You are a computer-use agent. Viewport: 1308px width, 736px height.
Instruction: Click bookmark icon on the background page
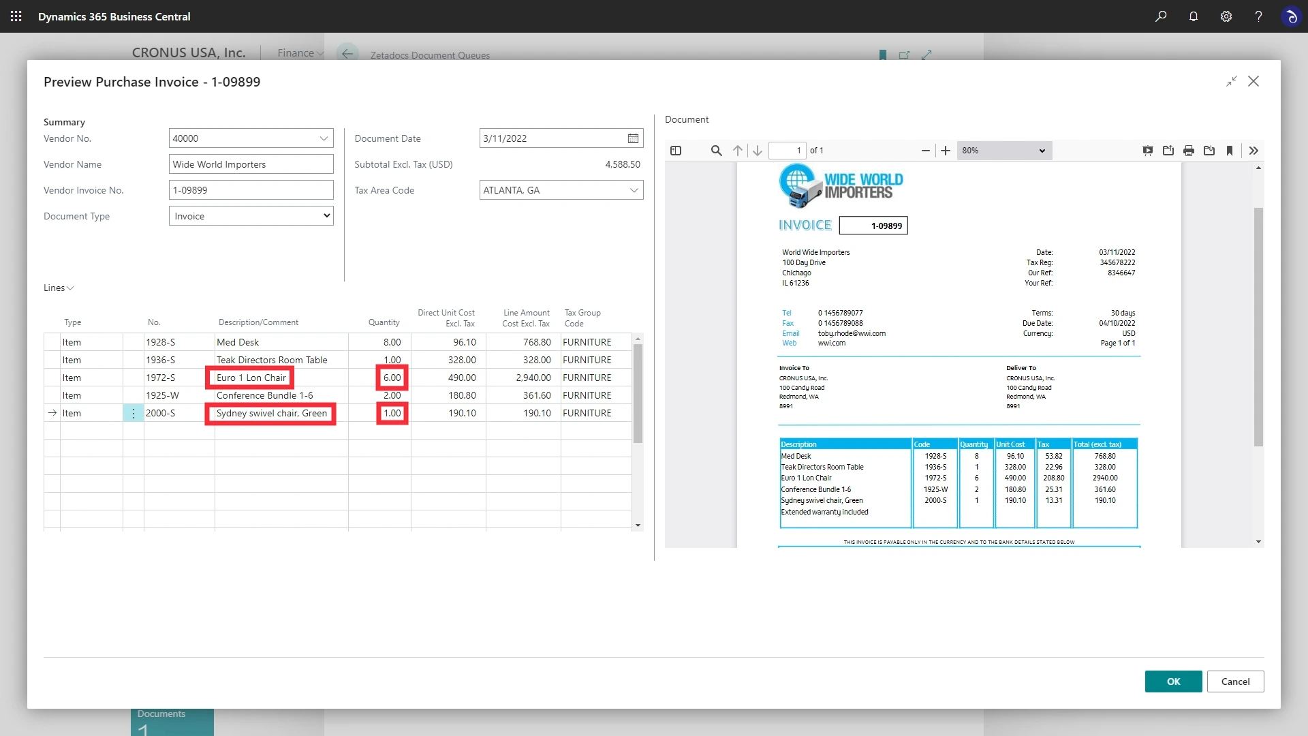click(x=883, y=55)
